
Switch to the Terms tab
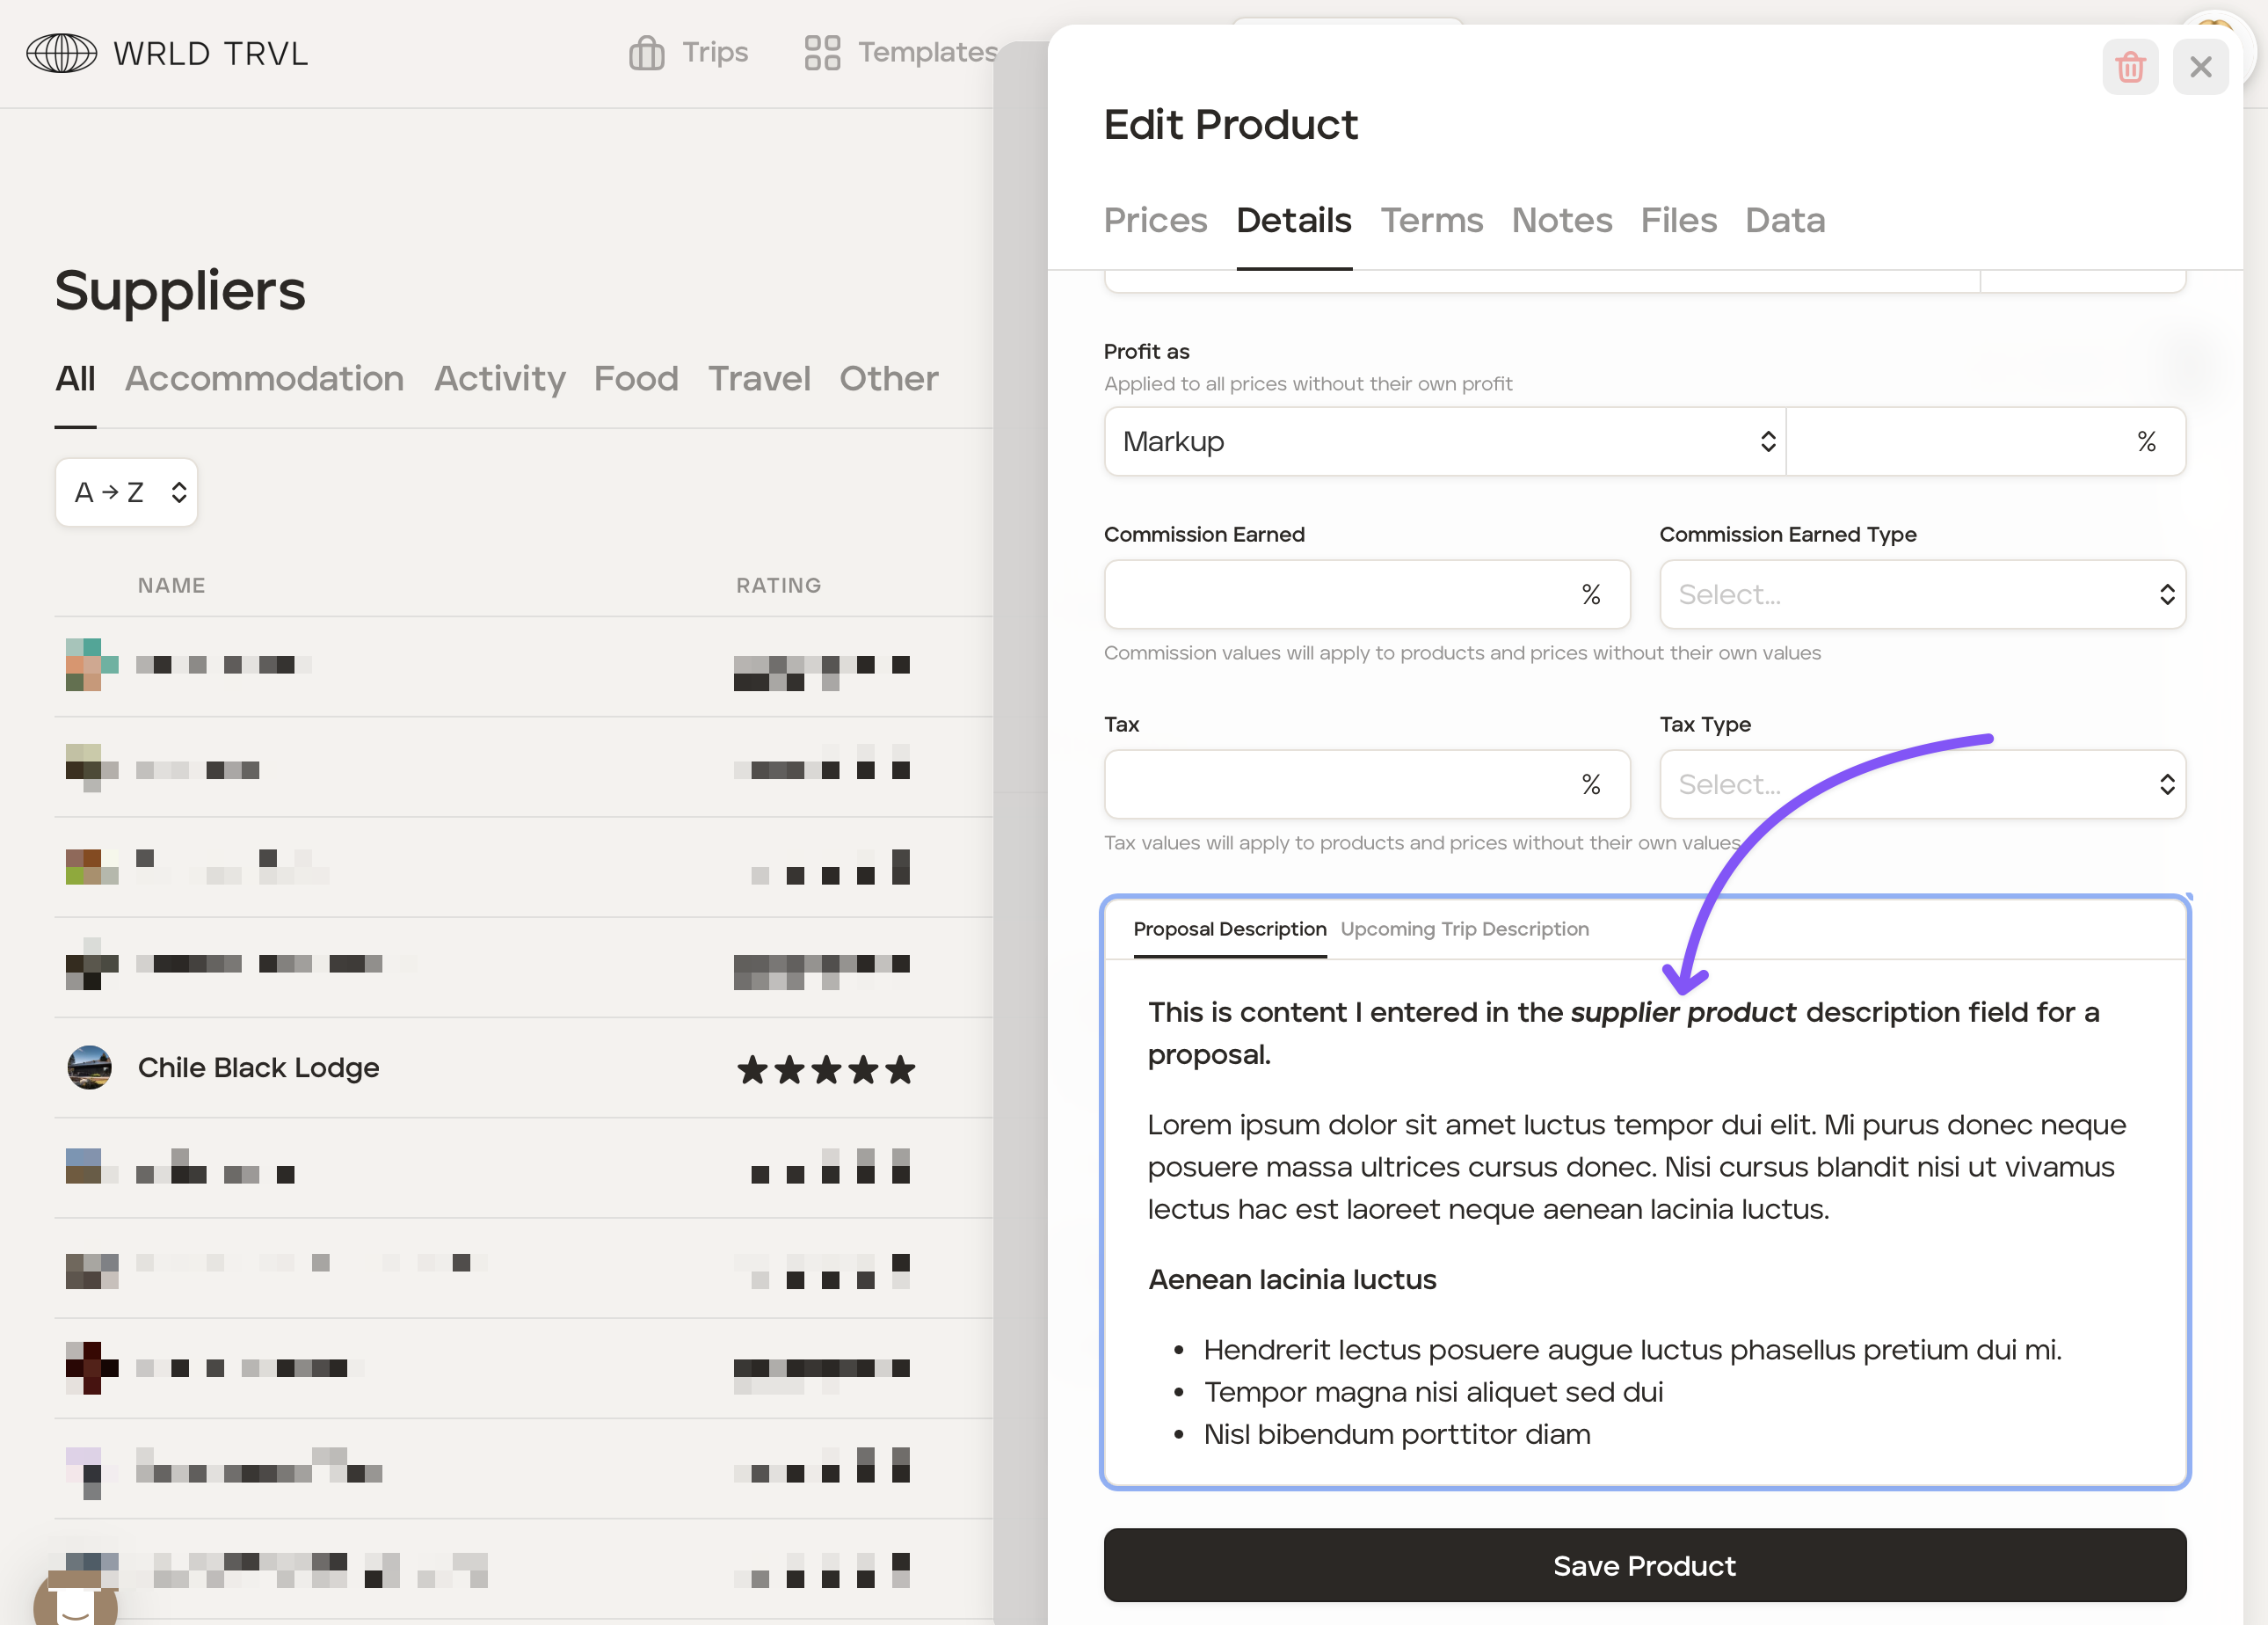[1431, 220]
